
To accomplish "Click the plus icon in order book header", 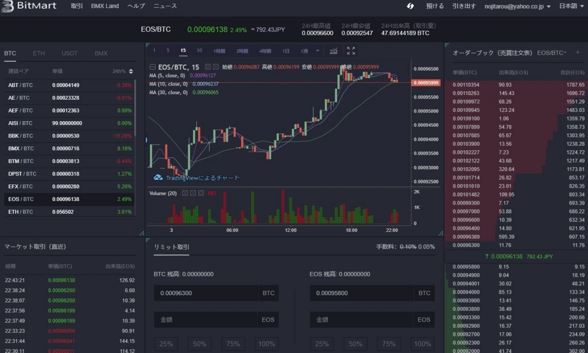I will click(x=578, y=52).
